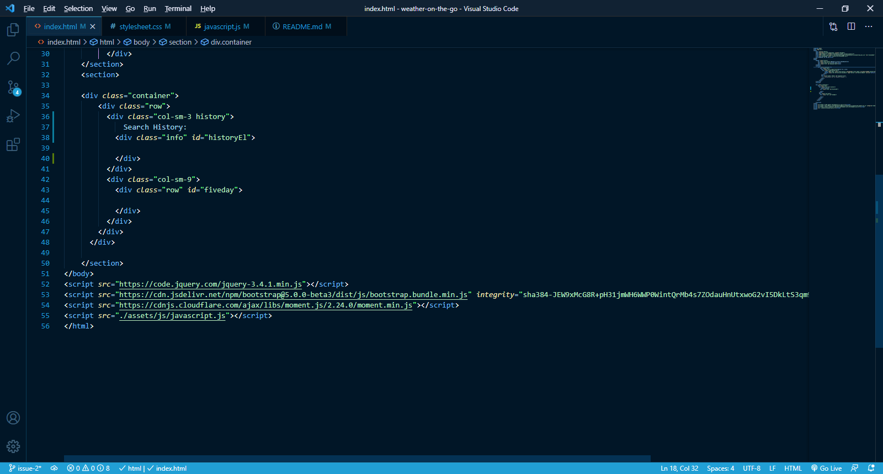Open the Extensions view icon
The width and height of the screenshot is (883, 474).
point(13,144)
